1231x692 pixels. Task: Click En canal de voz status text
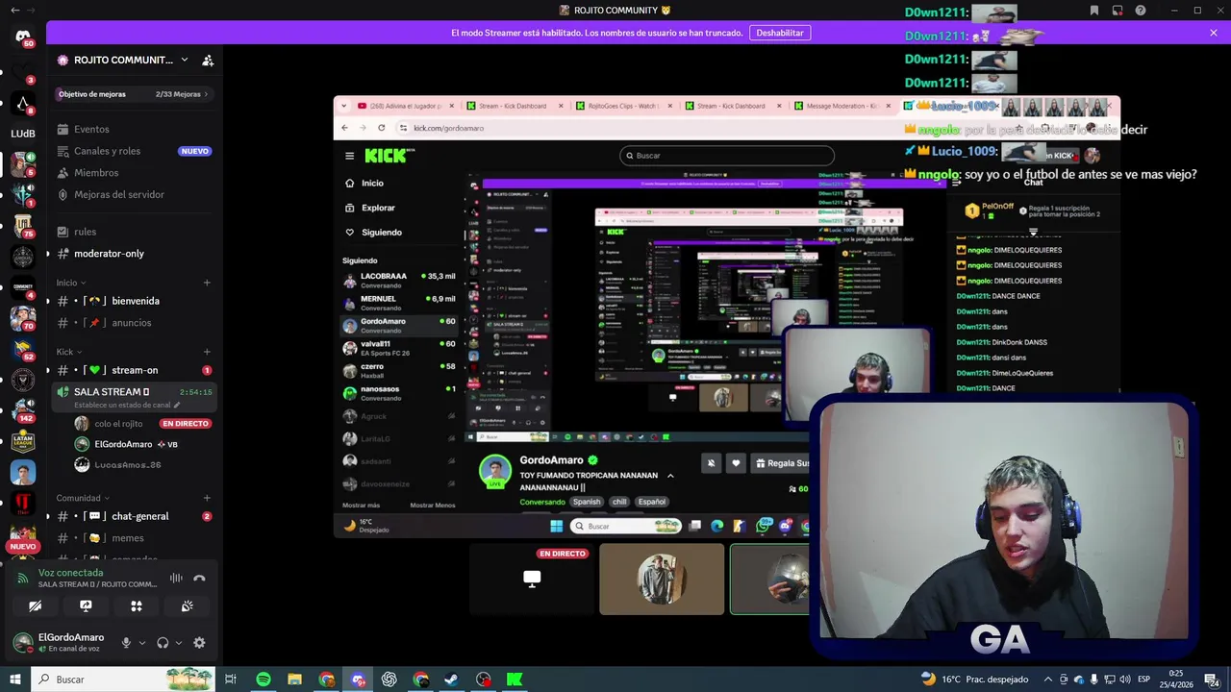[74, 649]
